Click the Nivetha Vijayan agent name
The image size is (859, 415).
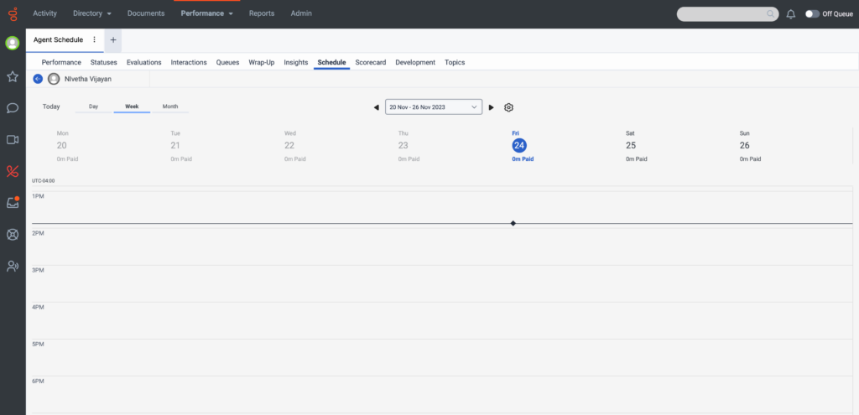[88, 79]
